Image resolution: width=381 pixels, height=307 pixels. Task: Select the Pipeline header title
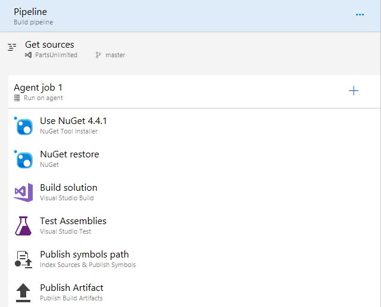pyautogui.click(x=30, y=12)
